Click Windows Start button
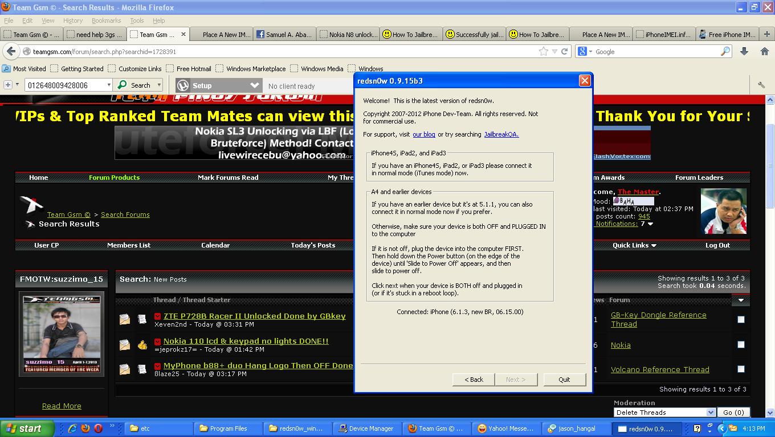 [27, 428]
